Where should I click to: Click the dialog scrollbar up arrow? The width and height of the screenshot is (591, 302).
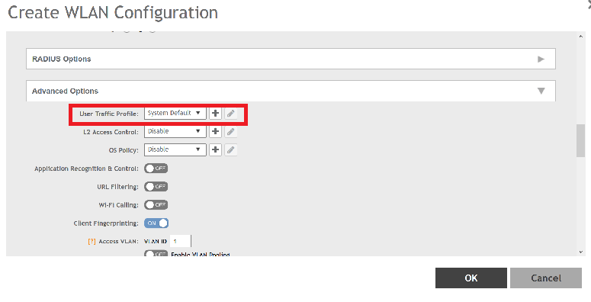click(x=580, y=36)
